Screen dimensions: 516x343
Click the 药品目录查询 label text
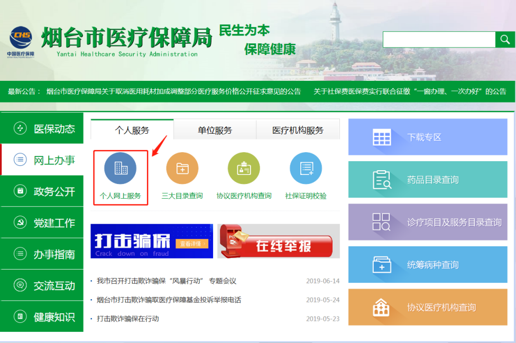(433, 180)
